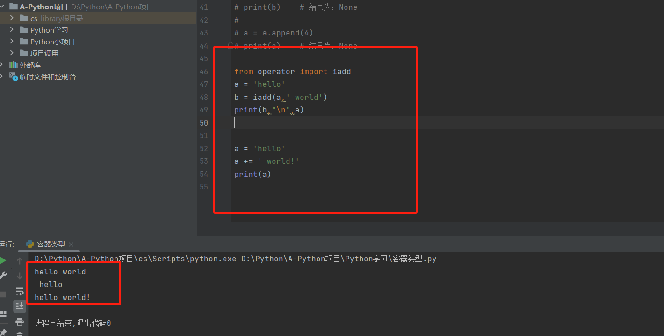The height and width of the screenshot is (336, 664).
Task: Click empty editor line 50 with cursor
Action: 327,123
